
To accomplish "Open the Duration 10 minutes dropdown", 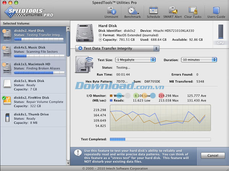I will pos(199,60).
